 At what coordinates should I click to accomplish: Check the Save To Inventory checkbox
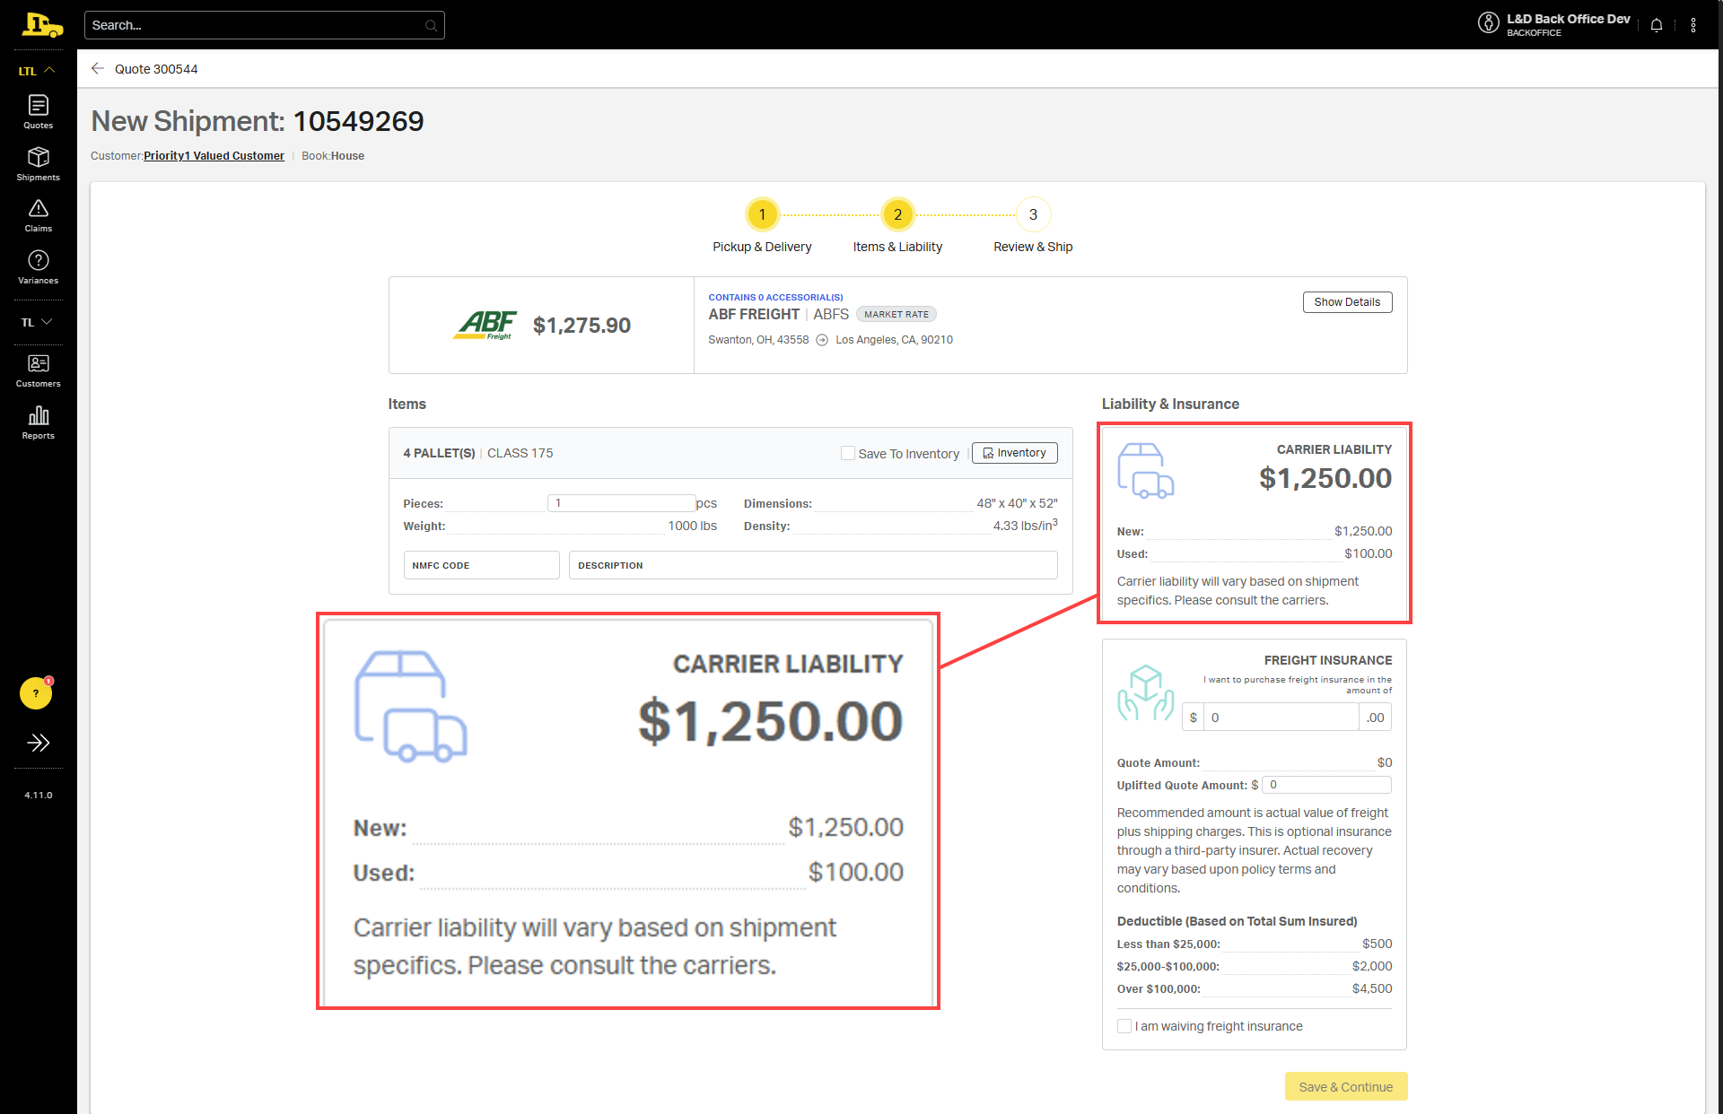(847, 454)
